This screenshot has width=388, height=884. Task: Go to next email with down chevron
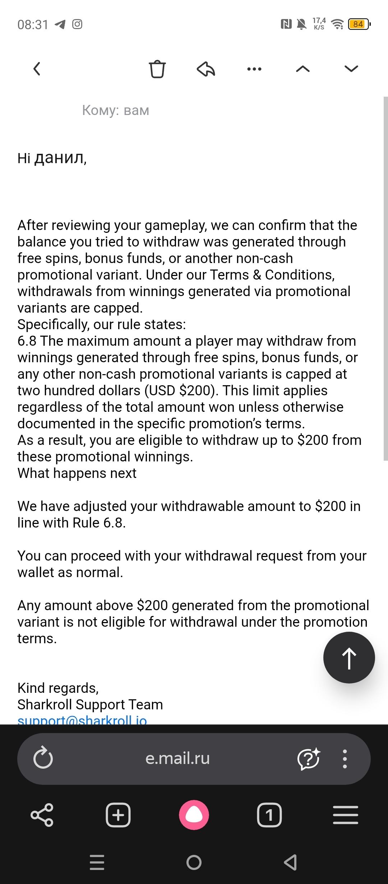[x=351, y=69]
